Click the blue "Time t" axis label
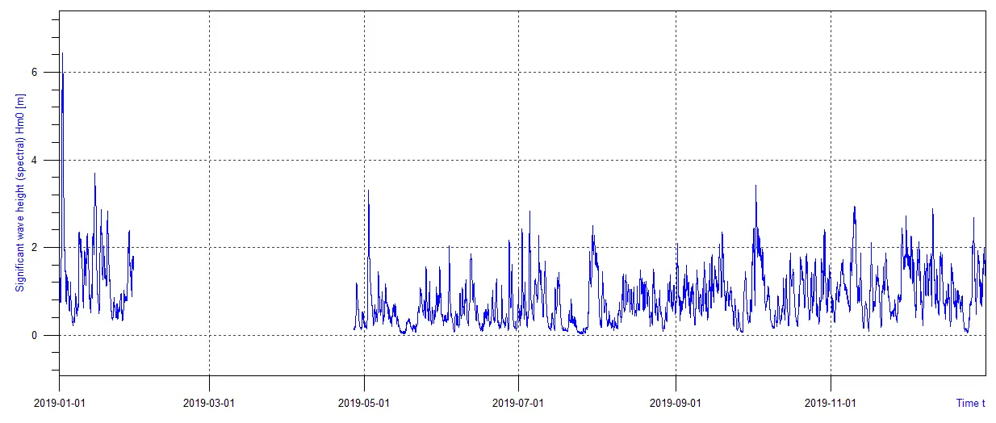Image resolution: width=996 pixels, height=423 pixels. (x=970, y=403)
